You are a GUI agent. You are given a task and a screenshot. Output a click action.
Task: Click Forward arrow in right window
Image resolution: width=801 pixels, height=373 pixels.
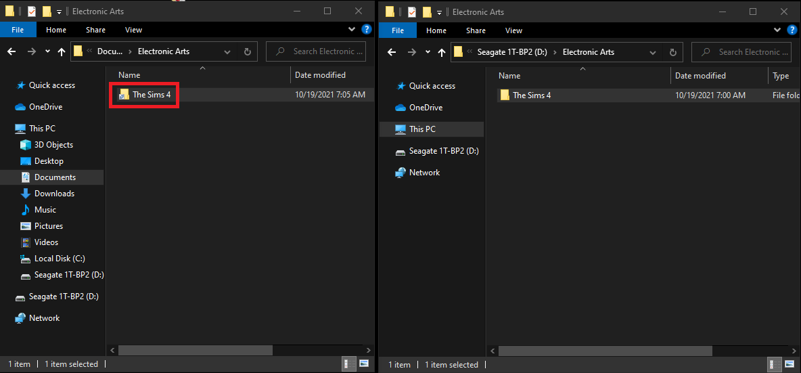411,52
